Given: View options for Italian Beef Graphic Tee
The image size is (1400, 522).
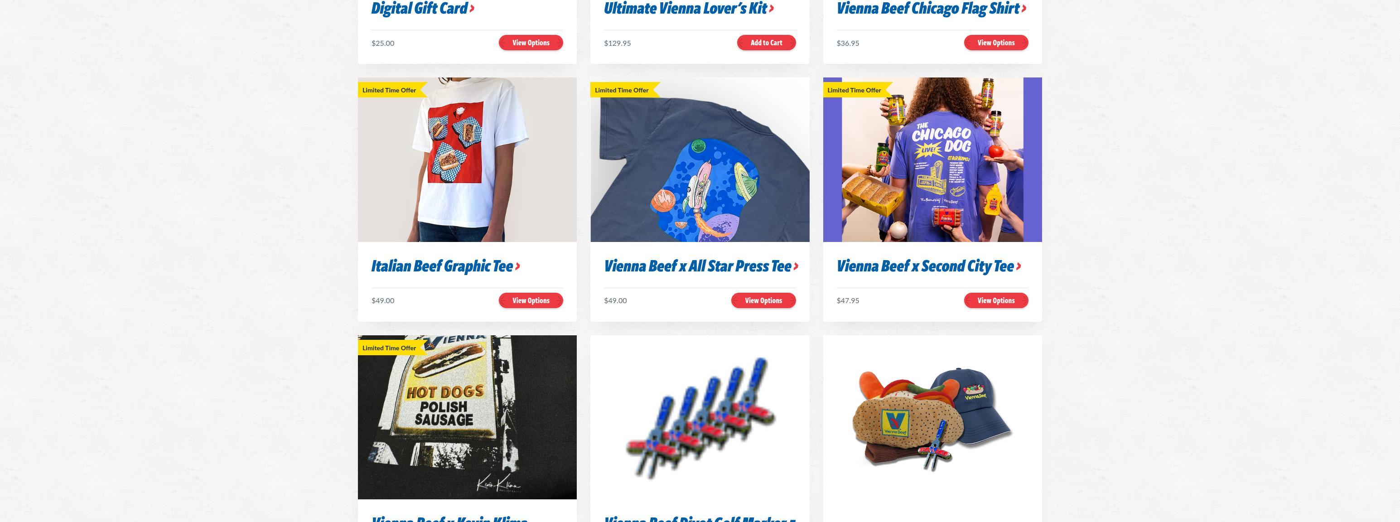Looking at the screenshot, I should pos(531,301).
